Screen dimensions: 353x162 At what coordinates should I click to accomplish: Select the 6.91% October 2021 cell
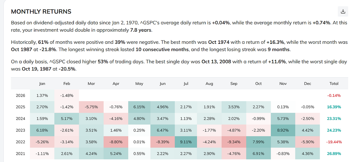pos(258,153)
